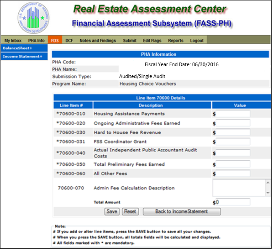Viewport: 273px width, 252px height.
Task: Click the Hard to House Fee Revenue field
Action: (233, 132)
